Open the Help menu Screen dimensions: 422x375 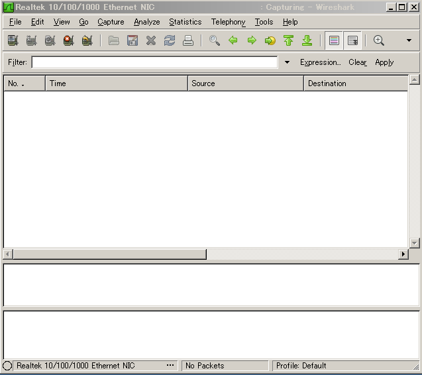290,22
